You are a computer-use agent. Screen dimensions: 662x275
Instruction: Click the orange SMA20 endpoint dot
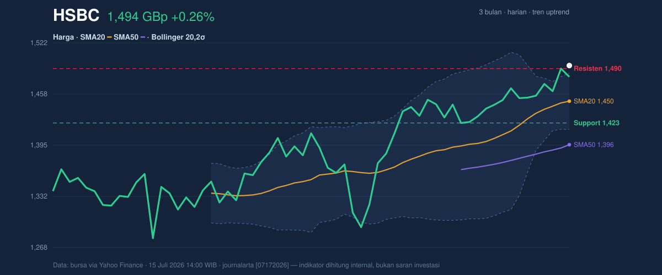(569, 101)
